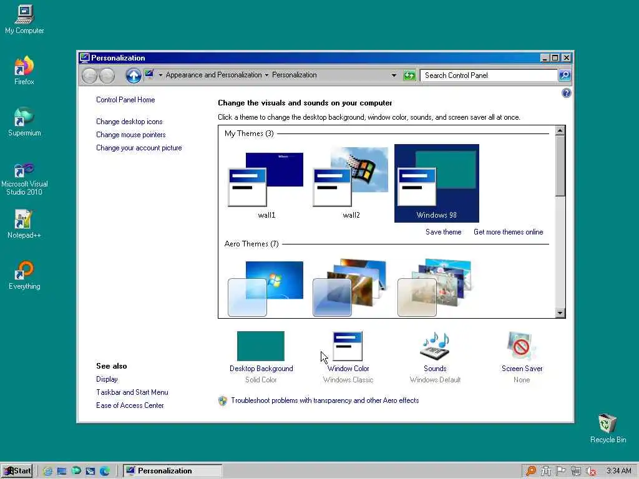Image resolution: width=639 pixels, height=479 pixels.
Task: Click Show Desktop in quick launch
Action: point(62,471)
